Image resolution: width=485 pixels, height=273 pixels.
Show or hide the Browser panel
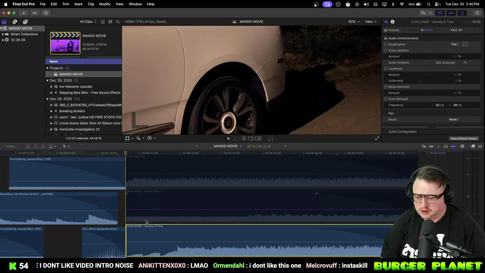tap(440, 13)
